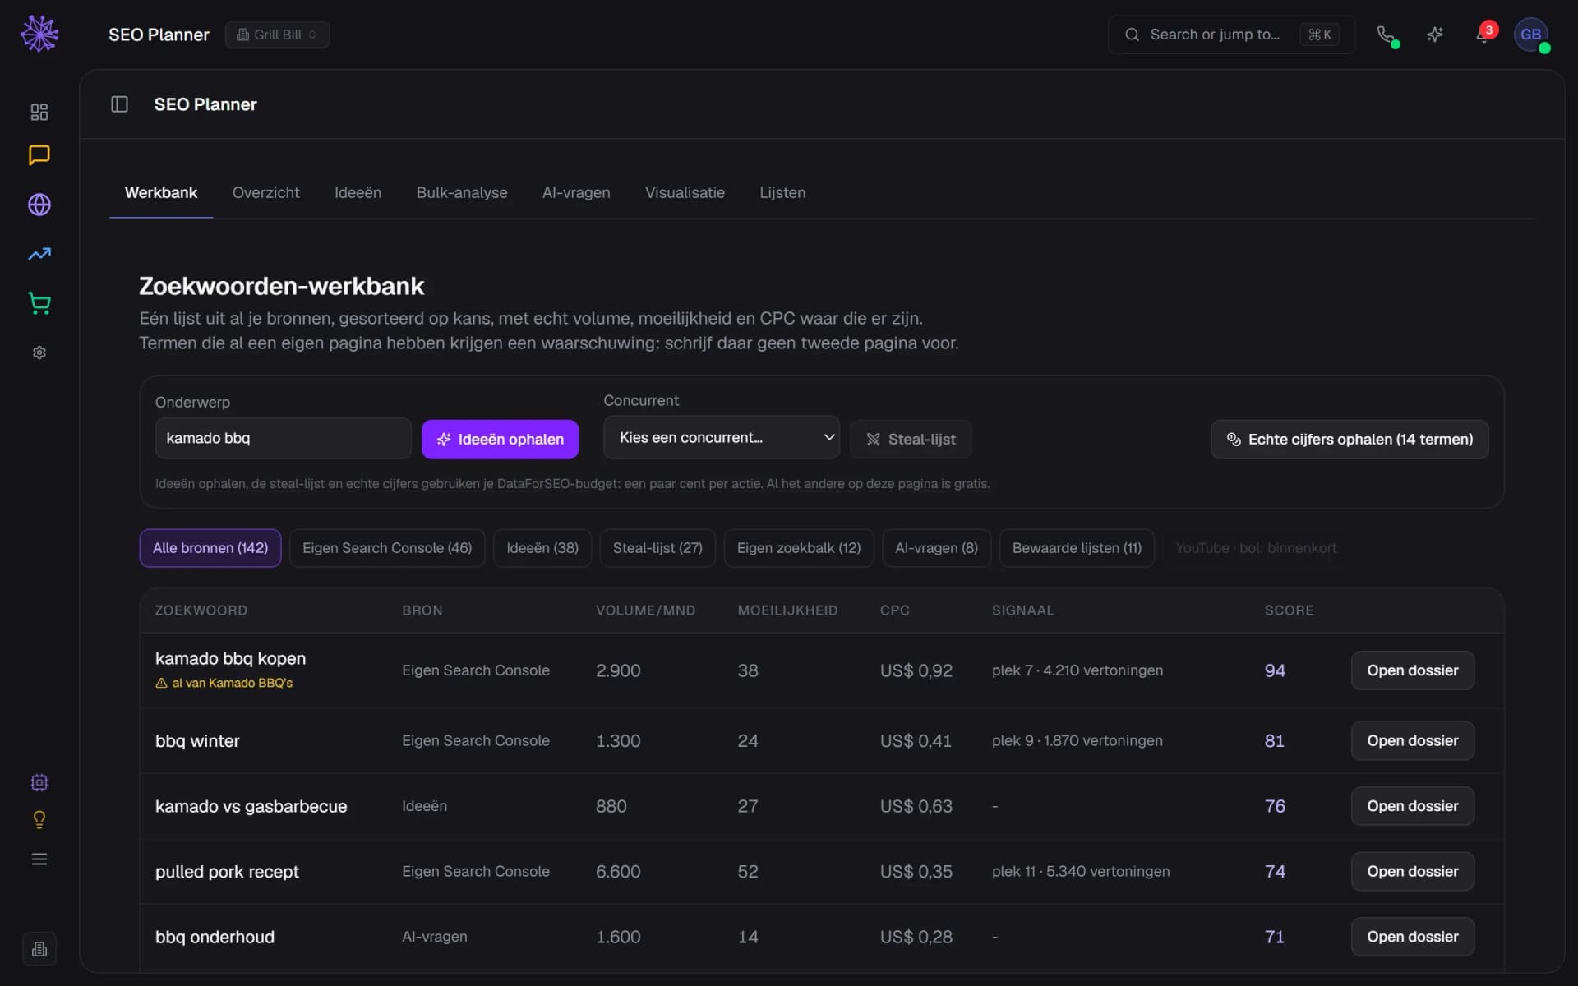Switch to the Bulk-analyse tab
Image resolution: width=1578 pixels, height=986 pixels.
point(462,192)
